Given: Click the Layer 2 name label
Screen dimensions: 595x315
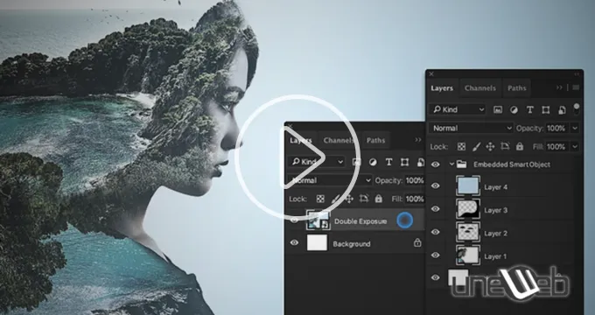Looking at the screenshot, I should (x=495, y=234).
